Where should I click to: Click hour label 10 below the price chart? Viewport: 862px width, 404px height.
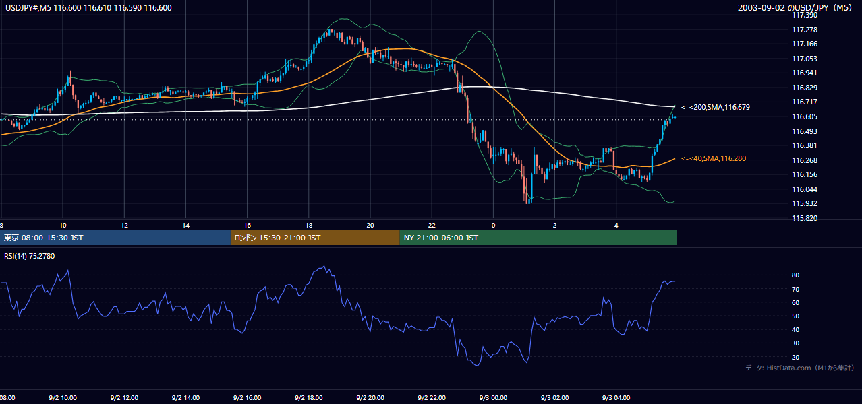63,225
